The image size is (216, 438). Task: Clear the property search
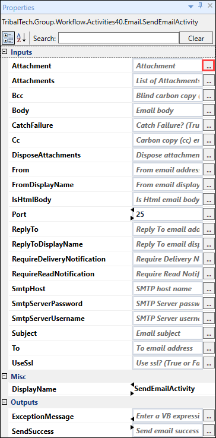[196, 38]
